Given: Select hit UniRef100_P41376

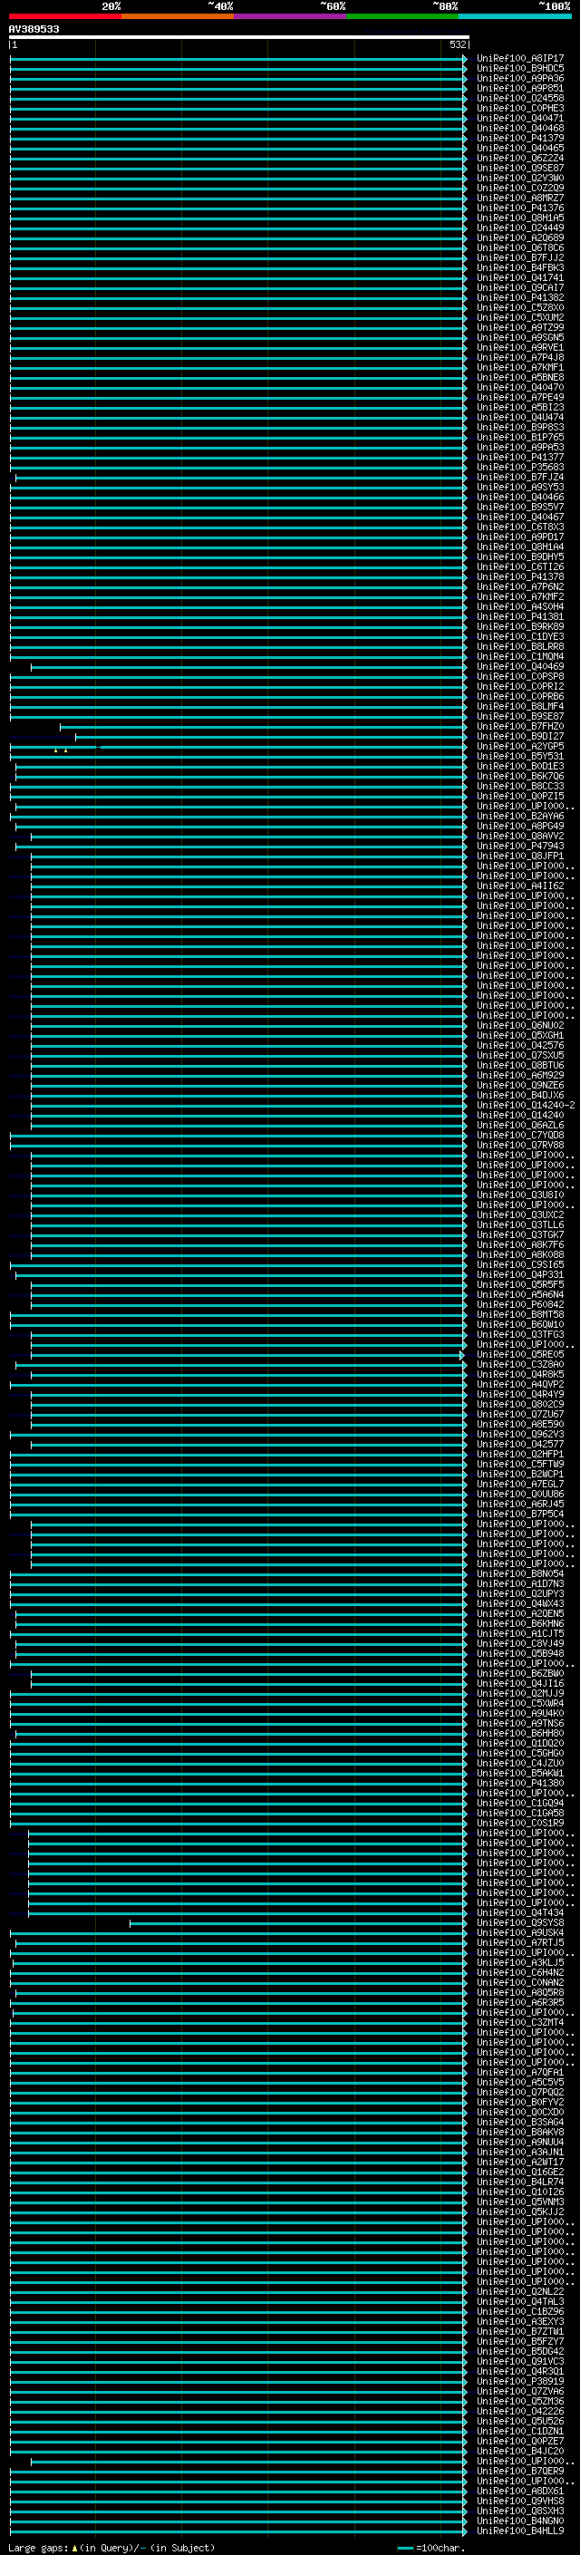Looking at the screenshot, I should pos(519,208).
